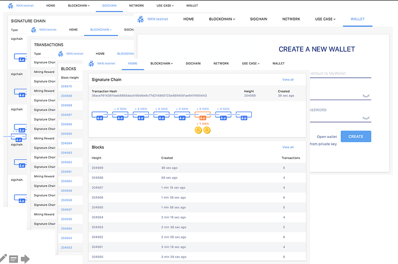
Task: Click 'View all' in the Signature Chain card
Action: pyautogui.click(x=288, y=79)
